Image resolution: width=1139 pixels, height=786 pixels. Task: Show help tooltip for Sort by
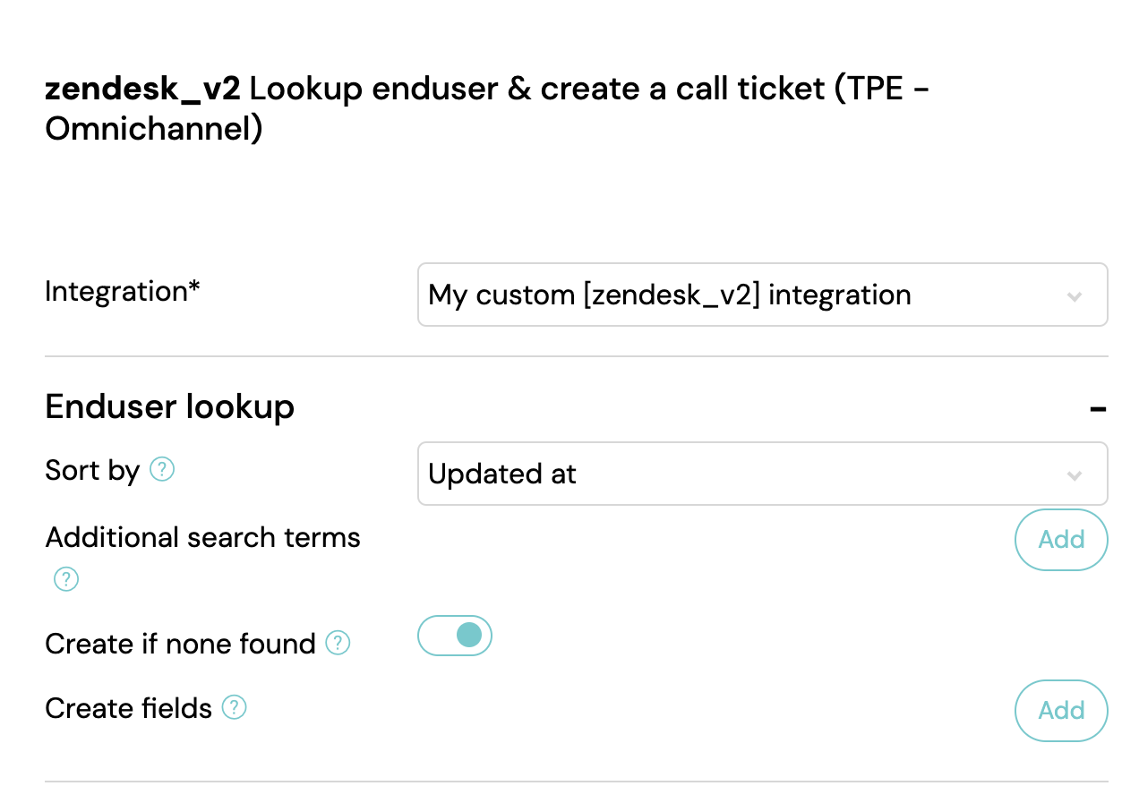(x=162, y=469)
